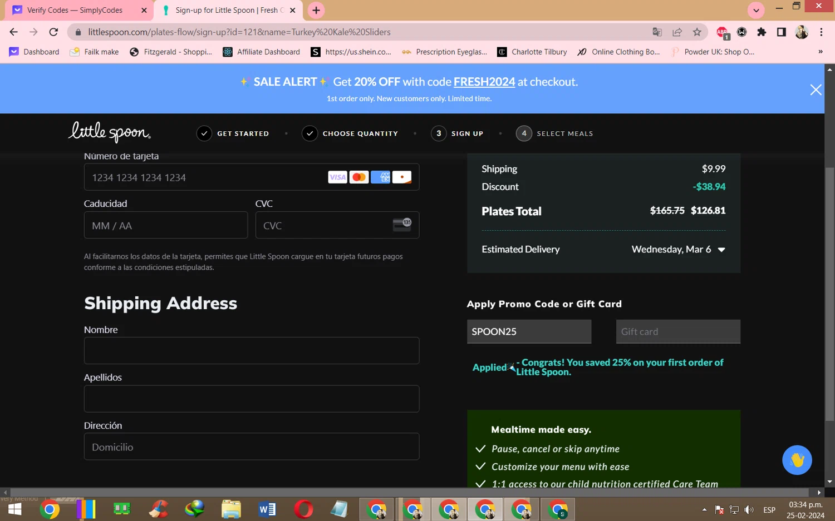This screenshot has width=835, height=521.
Task: Open the taskbar volume control
Action: 749,510
